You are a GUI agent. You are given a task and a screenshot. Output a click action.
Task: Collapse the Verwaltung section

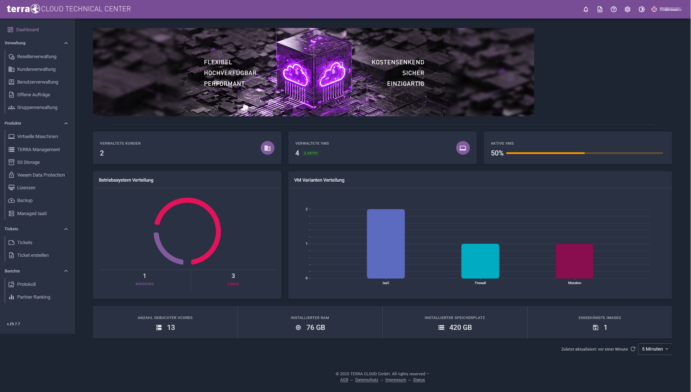(66, 43)
